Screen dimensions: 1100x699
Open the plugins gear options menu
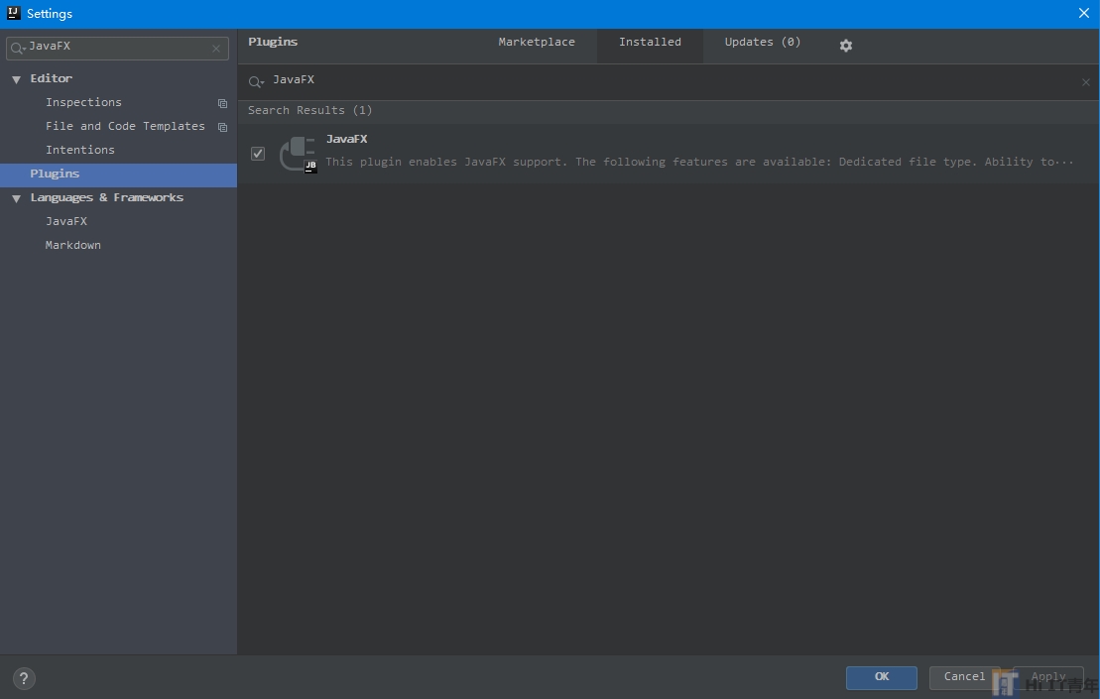[x=845, y=46]
